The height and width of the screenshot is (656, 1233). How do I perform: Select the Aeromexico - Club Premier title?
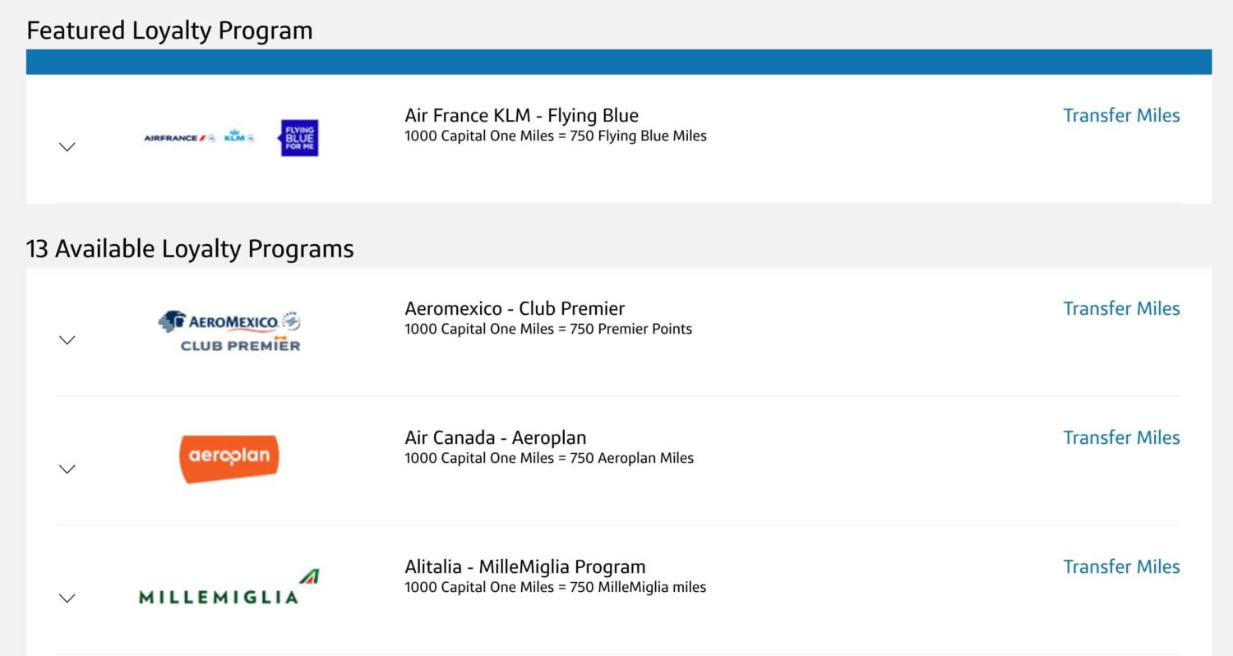pos(515,309)
